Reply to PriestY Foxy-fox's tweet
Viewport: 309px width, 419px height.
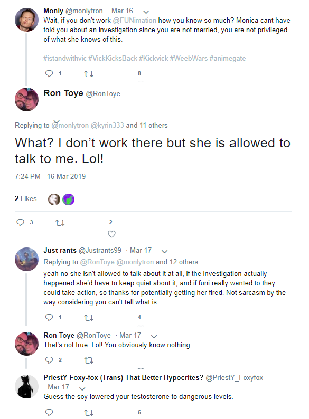(49, 412)
